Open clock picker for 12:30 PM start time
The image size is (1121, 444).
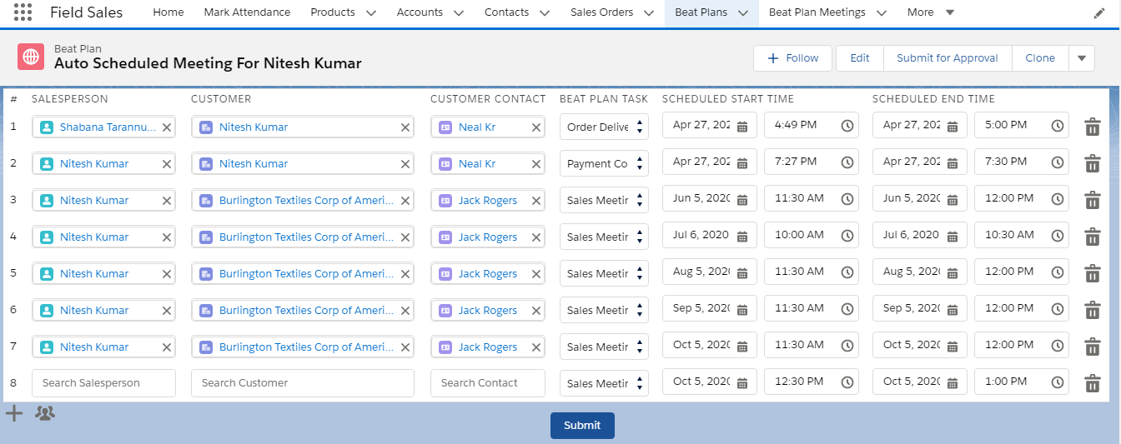(x=847, y=382)
